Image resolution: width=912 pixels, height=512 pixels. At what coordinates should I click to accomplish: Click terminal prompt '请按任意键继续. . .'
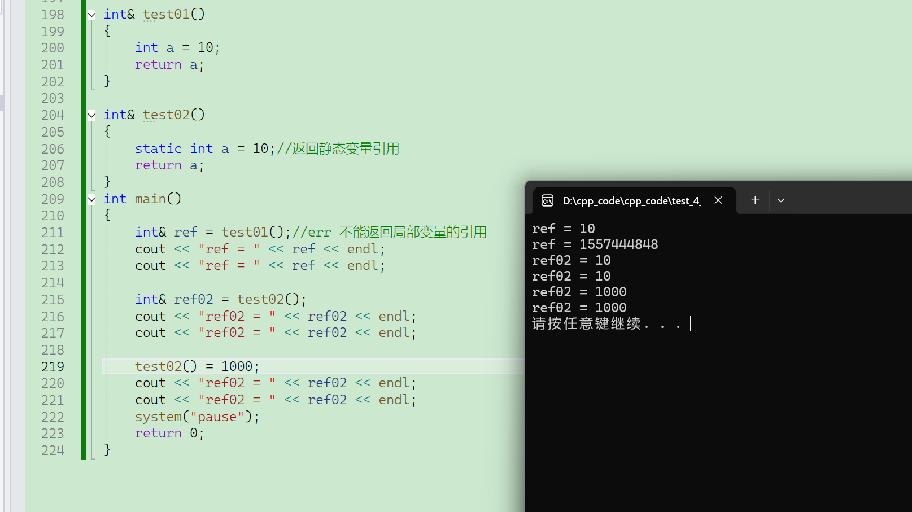tap(606, 323)
